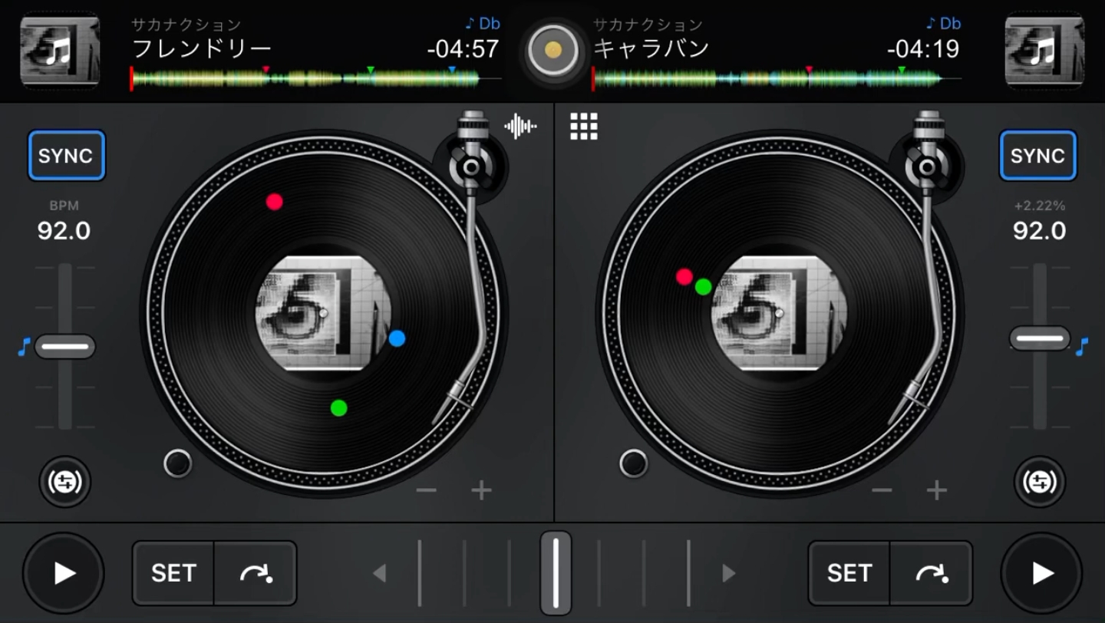This screenshot has height=623, width=1105.
Task: Toggle key lock note icon on left deck
Action: pyautogui.click(x=23, y=347)
